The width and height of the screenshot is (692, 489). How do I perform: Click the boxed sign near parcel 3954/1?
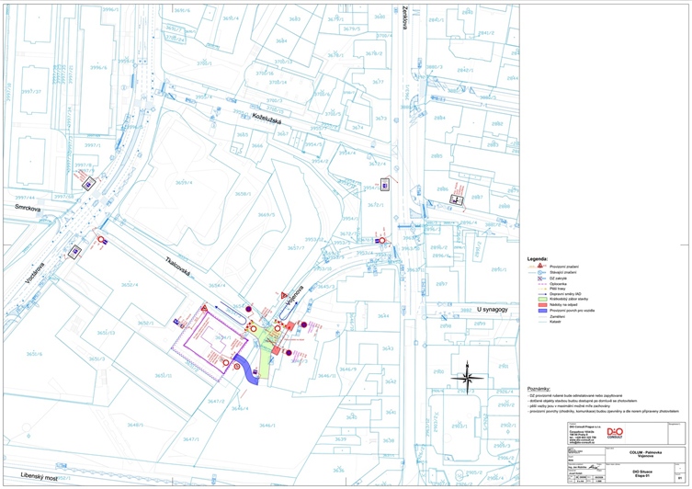(x=385, y=185)
